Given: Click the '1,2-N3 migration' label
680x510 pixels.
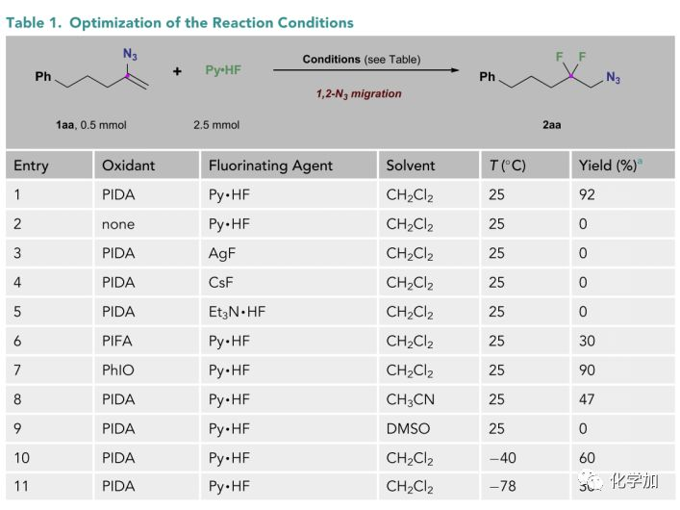Looking at the screenshot, I should coord(359,93).
